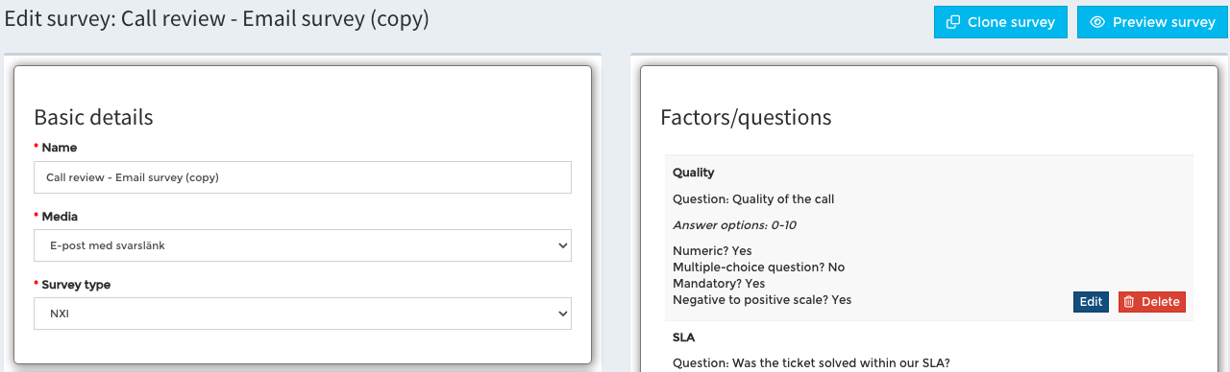
Task: Click the Survey type field label
Action: click(x=76, y=284)
